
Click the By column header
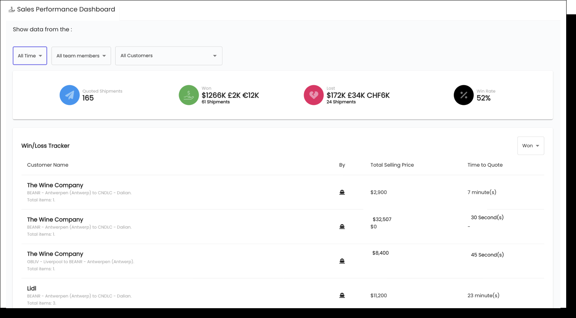click(x=342, y=165)
